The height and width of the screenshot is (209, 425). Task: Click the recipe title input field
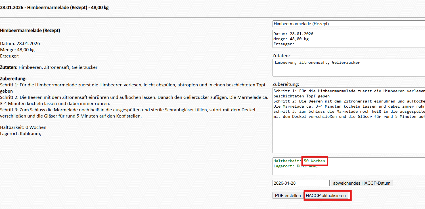[x=348, y=24]
